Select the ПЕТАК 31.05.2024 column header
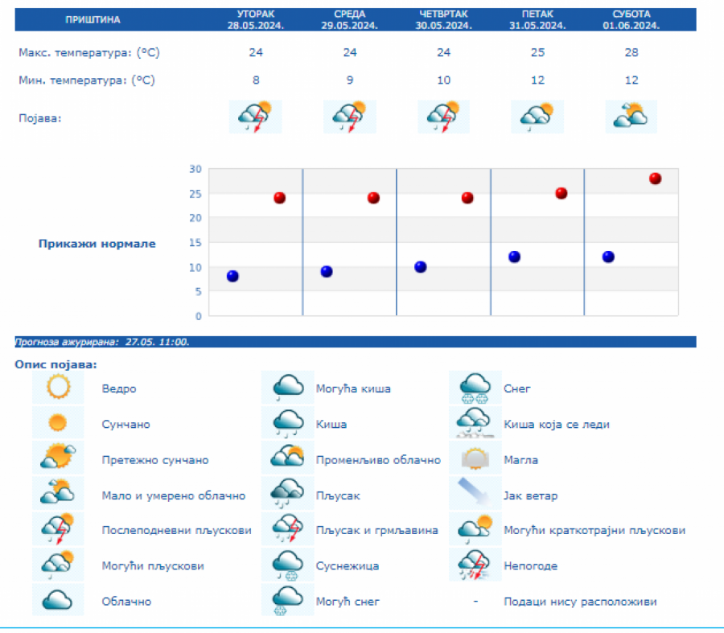 coord(537,19)
